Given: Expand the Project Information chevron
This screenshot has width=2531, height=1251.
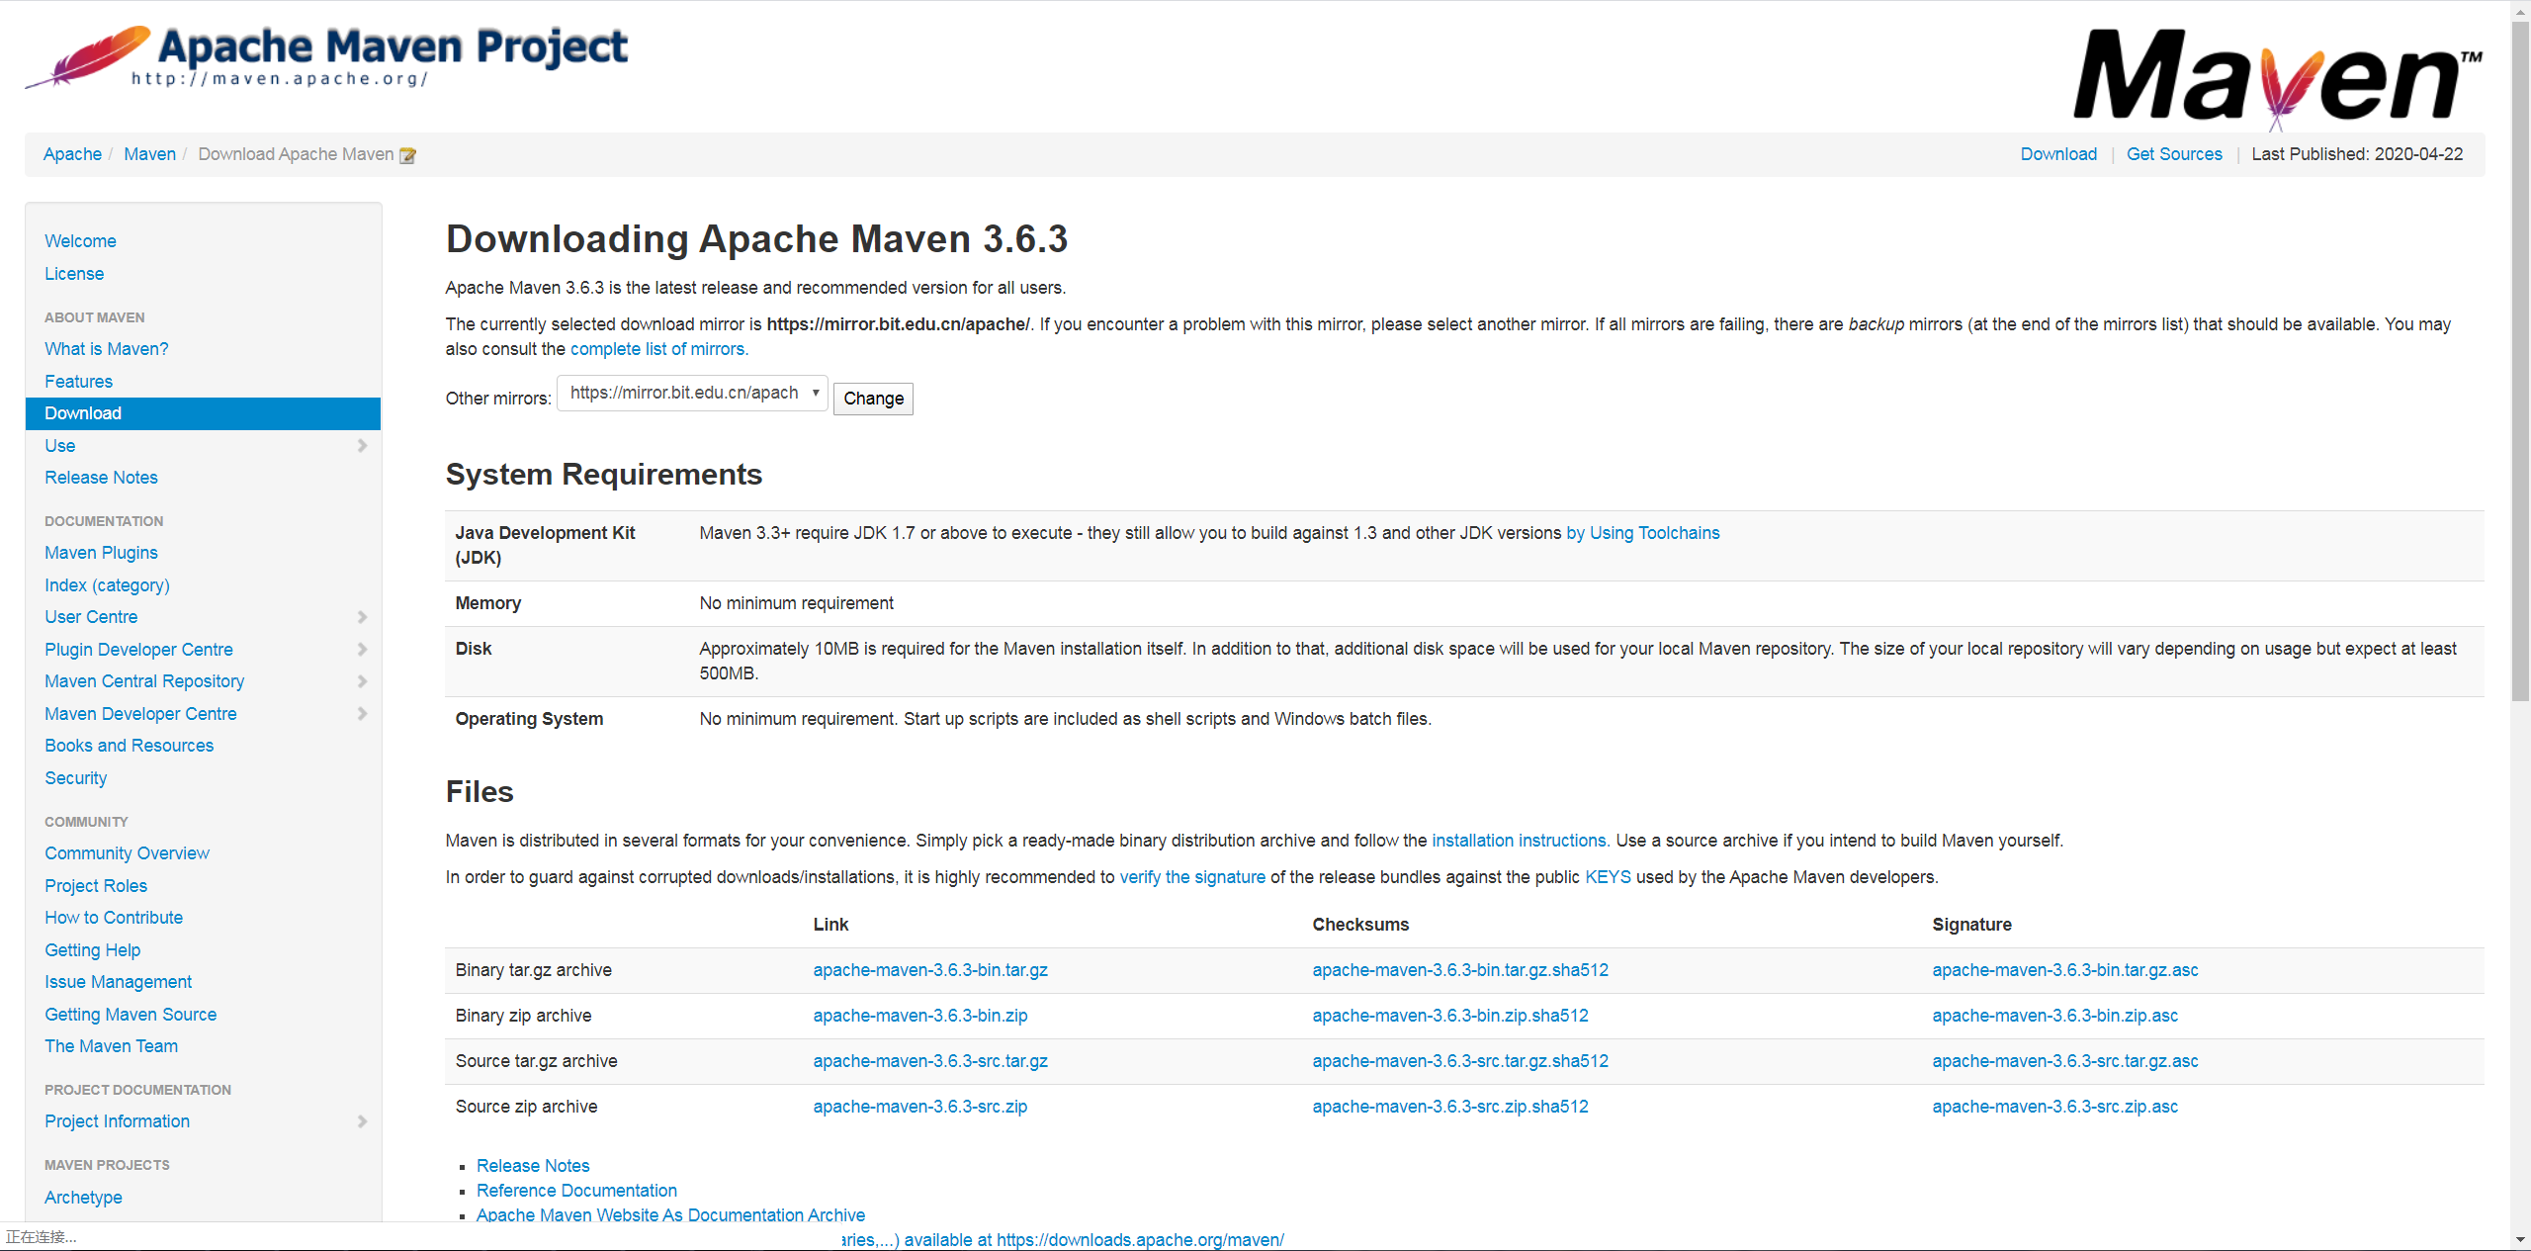Looking at the screenshot, I should click(362, 1121).
